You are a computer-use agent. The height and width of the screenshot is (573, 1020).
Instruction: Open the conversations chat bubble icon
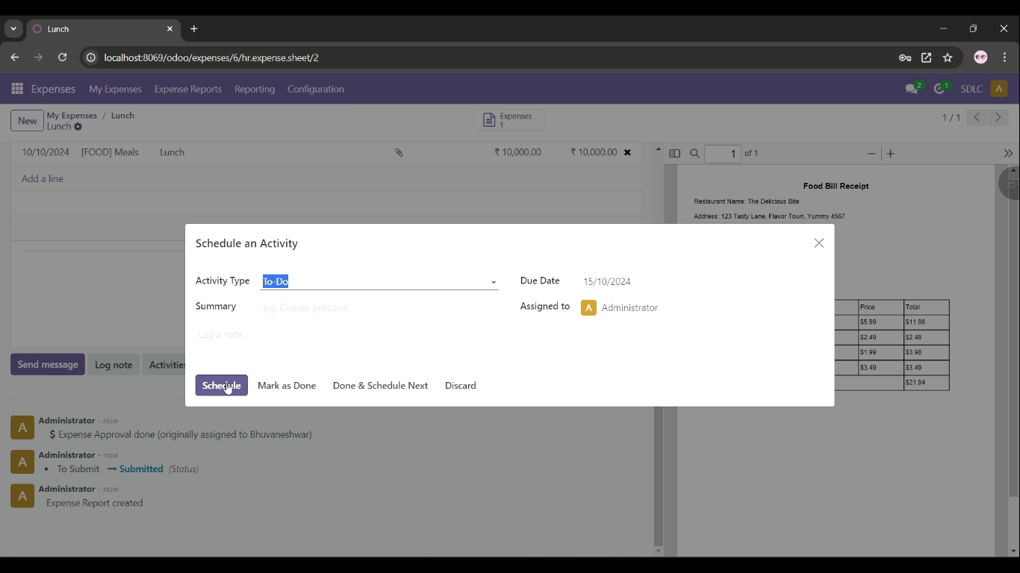(913, 89)
